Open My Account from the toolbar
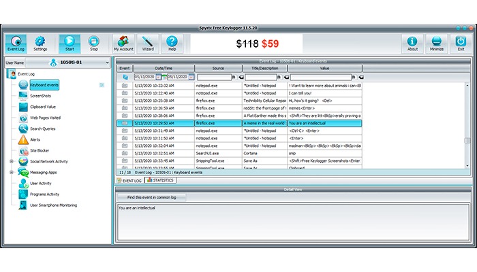The height and width of the screenshot is (272, 477). click(x=123, y=44)
